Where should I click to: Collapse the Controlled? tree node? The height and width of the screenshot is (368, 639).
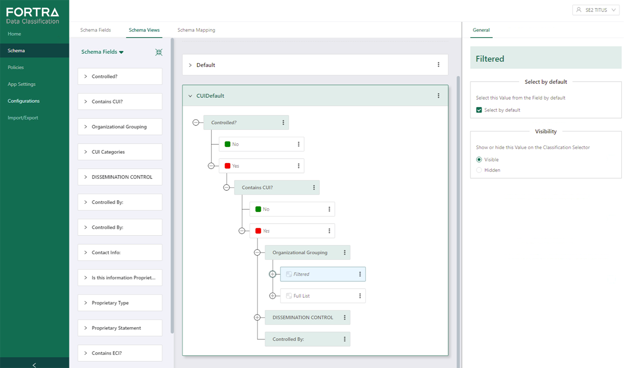pos(196,123)
